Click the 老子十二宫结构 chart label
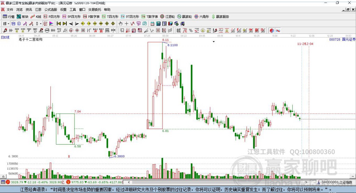Image resolution: width=356 pixels, height=193 pixels. [x=31, y=39]
